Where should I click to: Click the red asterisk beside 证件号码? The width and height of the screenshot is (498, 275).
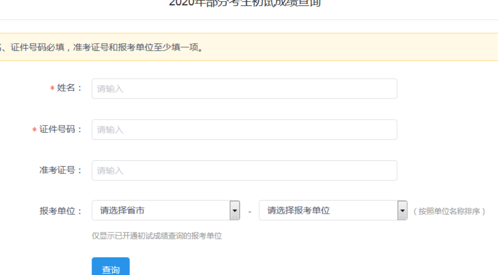click(x=34, y=130)
